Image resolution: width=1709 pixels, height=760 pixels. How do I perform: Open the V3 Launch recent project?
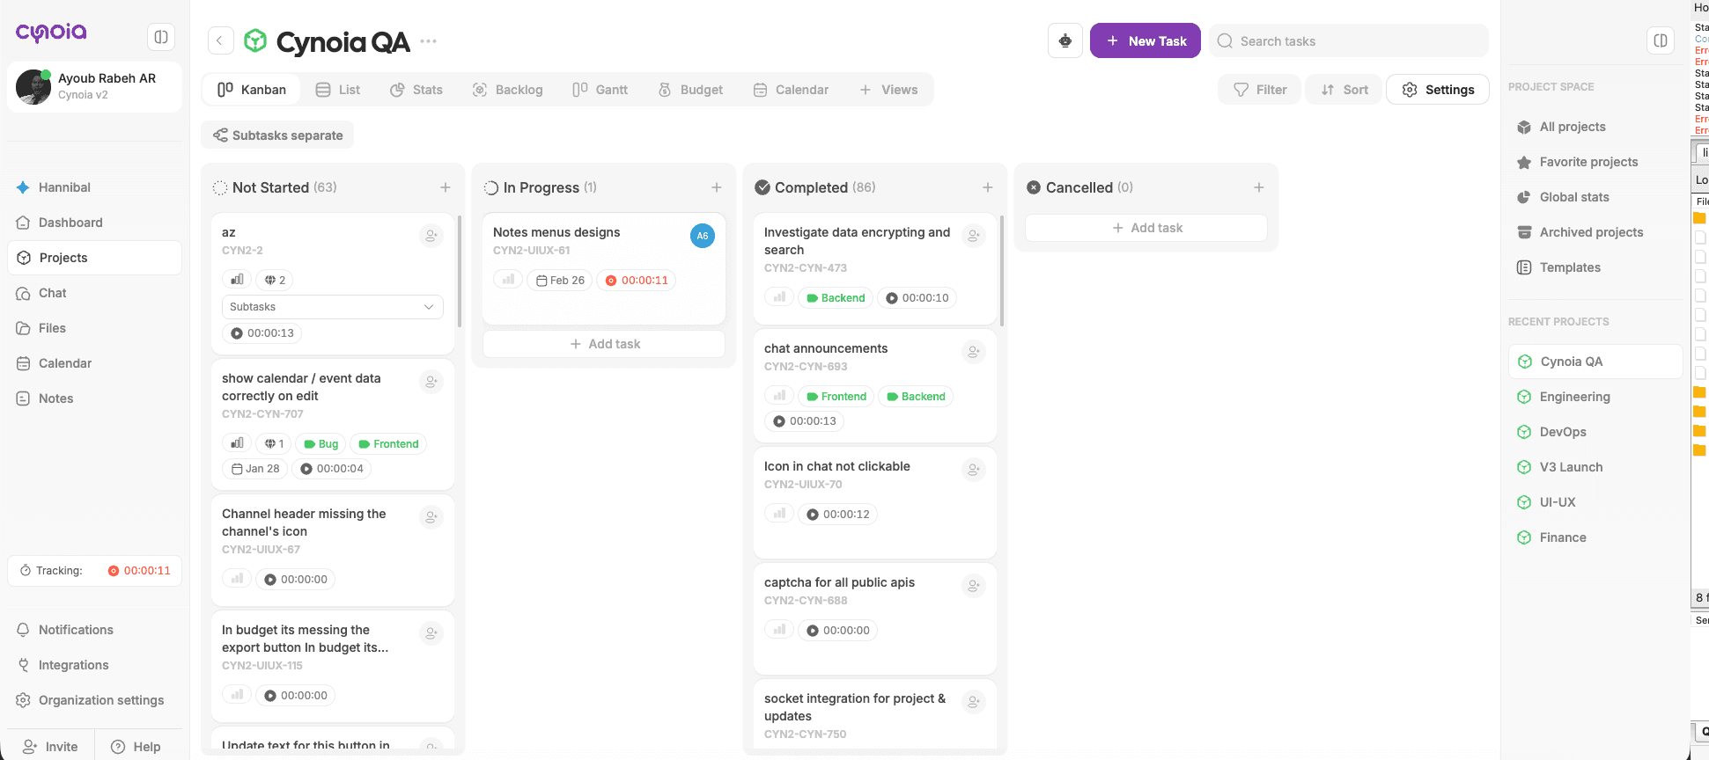(x=1595, y=467)
